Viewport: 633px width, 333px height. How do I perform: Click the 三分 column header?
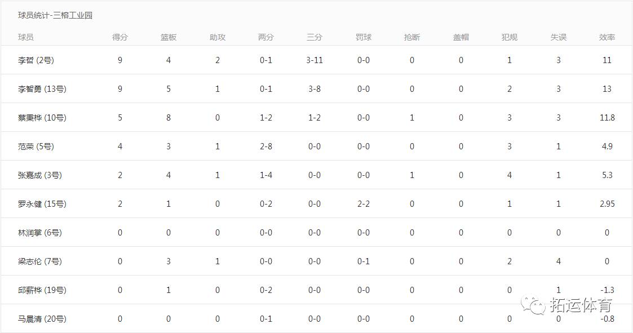[315, 37]
